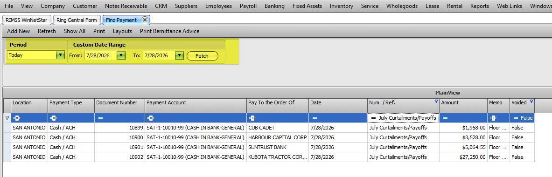Sort by the Payment Account column header

196,106
